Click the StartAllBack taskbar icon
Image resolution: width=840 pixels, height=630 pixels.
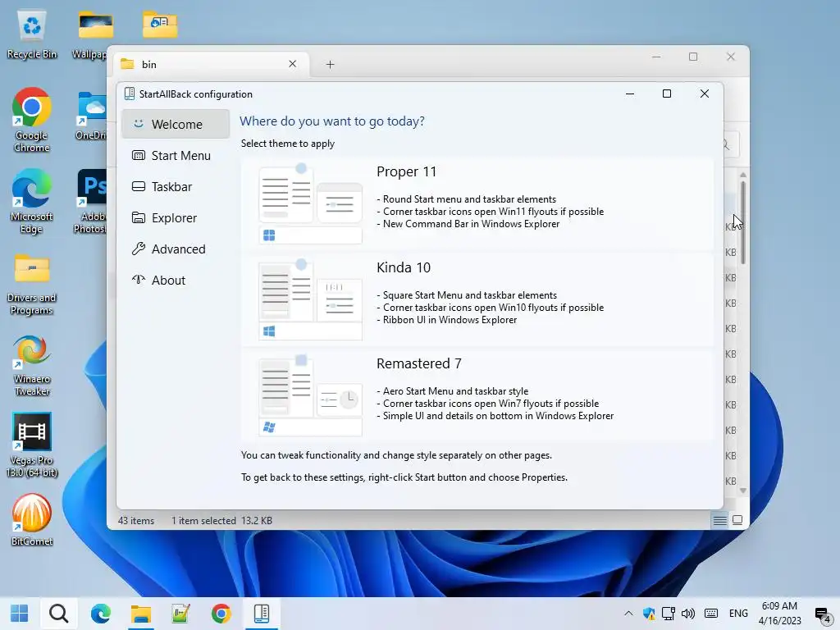[262, 614]
